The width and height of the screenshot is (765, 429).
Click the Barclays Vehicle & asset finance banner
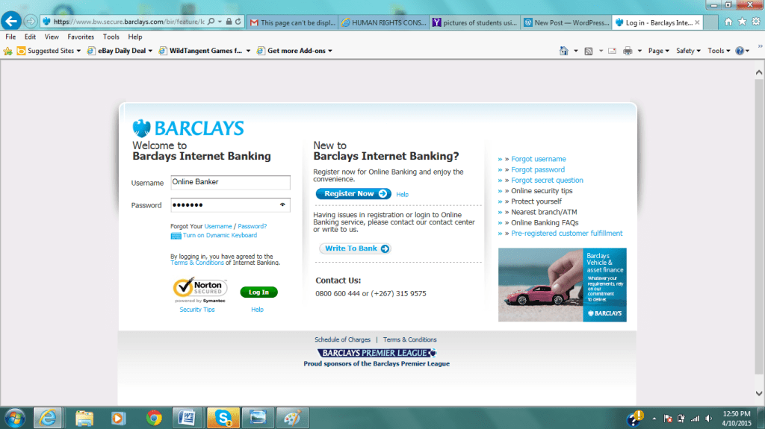pos(562,285)
